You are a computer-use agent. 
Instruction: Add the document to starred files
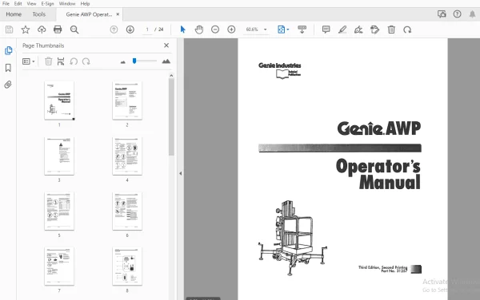point(26,30)
